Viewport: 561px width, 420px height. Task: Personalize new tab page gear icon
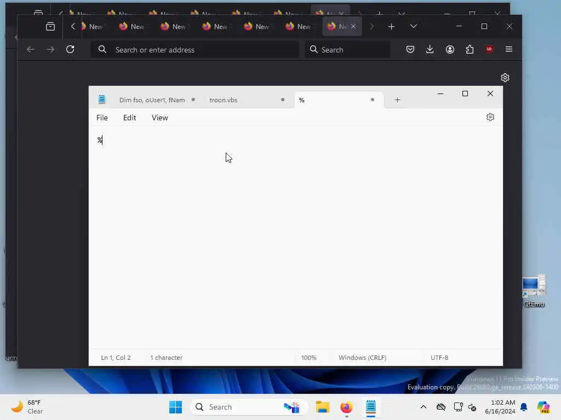(505, 78)
